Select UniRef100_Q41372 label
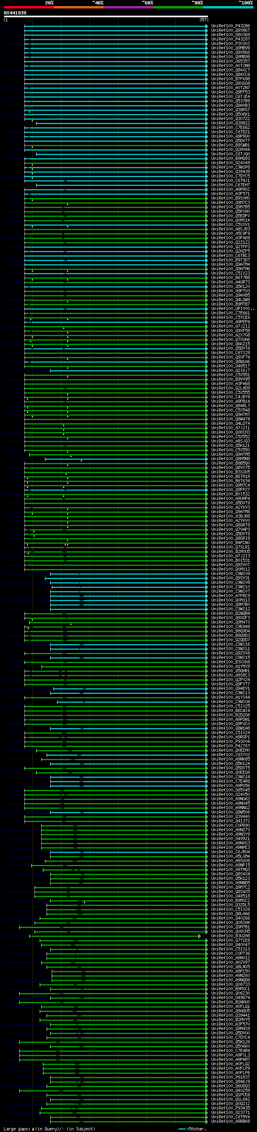Viewport: 257px width, 1132px height. pyautogui.click(x=230, y=821)
